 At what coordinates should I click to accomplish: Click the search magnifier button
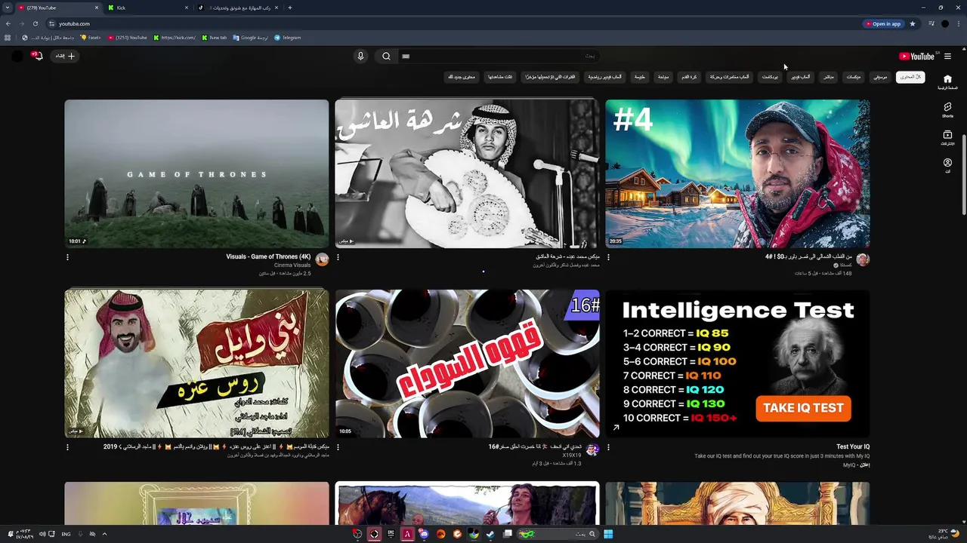point(386,56)
